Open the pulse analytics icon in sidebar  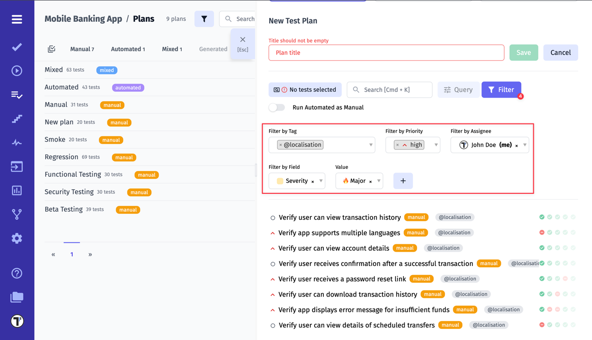17,142
